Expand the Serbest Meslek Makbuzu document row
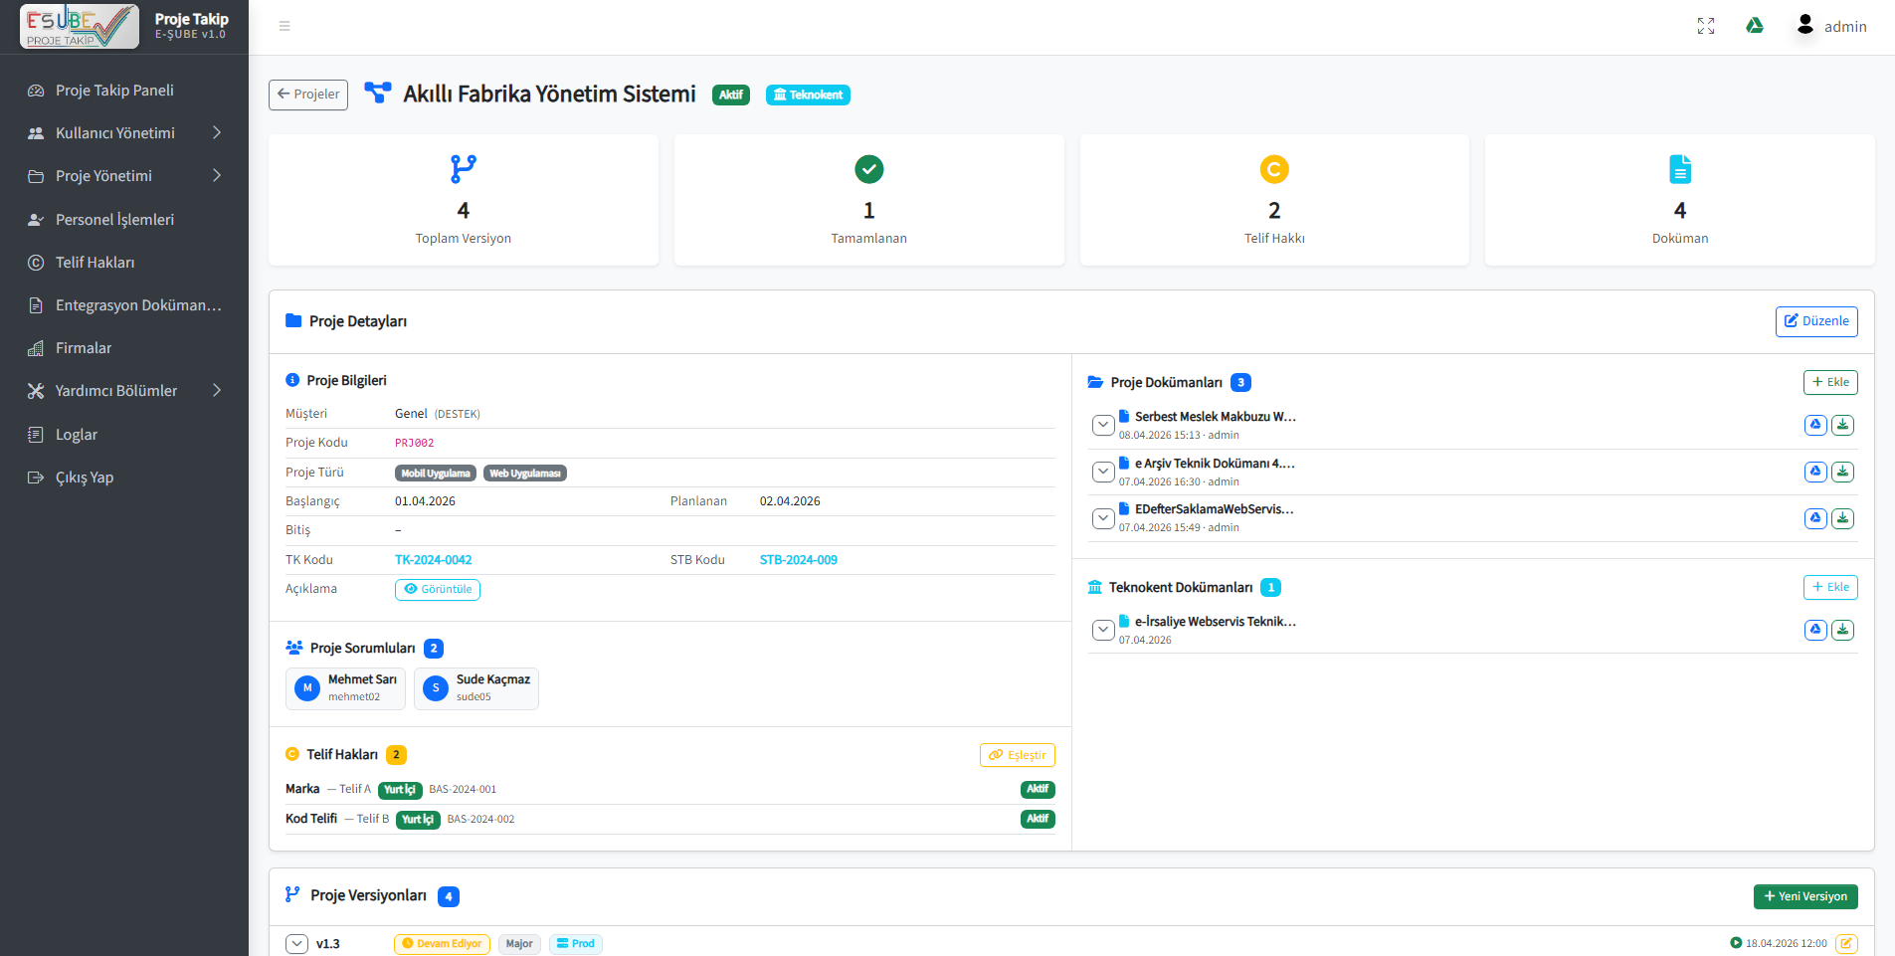Viewport: 1895px width, 956px height. [1103, 425]
